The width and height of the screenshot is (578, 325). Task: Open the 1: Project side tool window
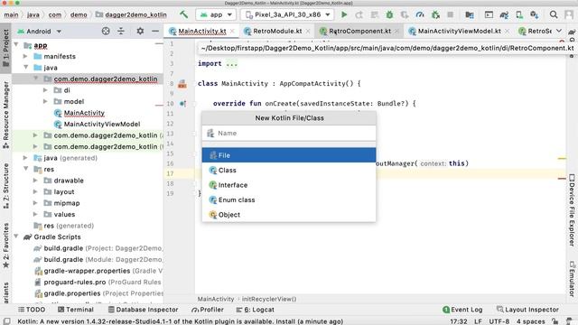point(6,48)
